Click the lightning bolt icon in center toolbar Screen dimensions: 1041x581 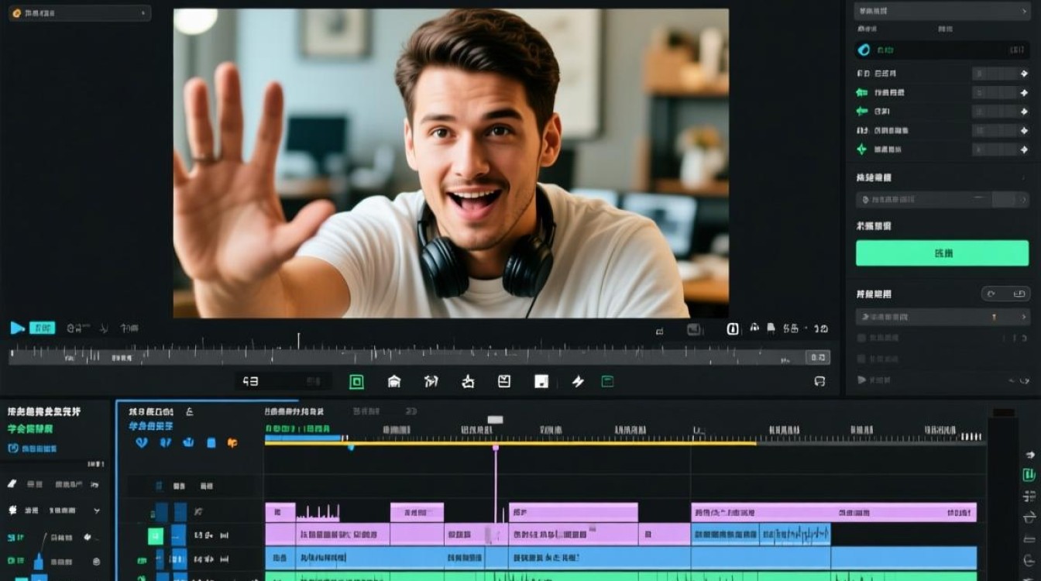click(x=578, y=381)
